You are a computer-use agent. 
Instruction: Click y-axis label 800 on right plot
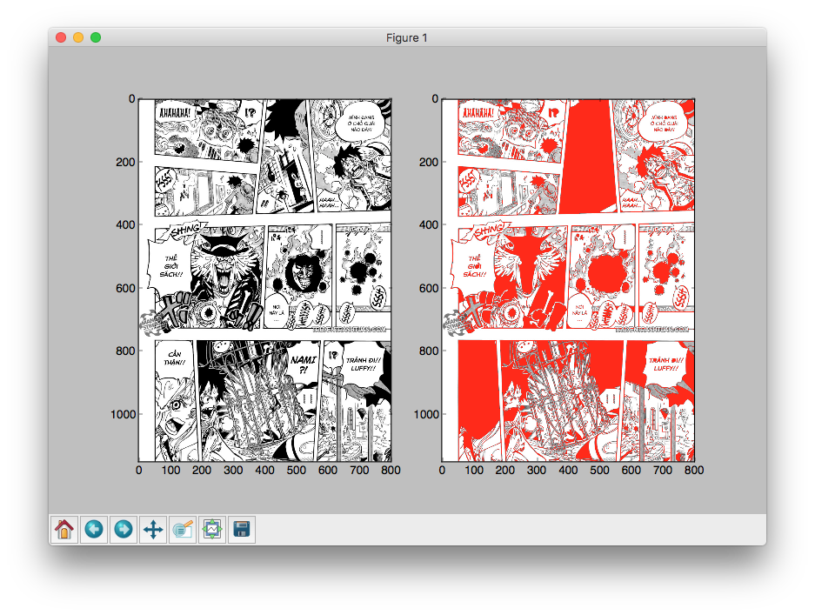(x=429, y=351)
